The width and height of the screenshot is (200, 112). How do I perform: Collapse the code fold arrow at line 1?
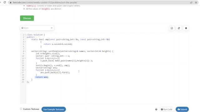coord(25,35)
